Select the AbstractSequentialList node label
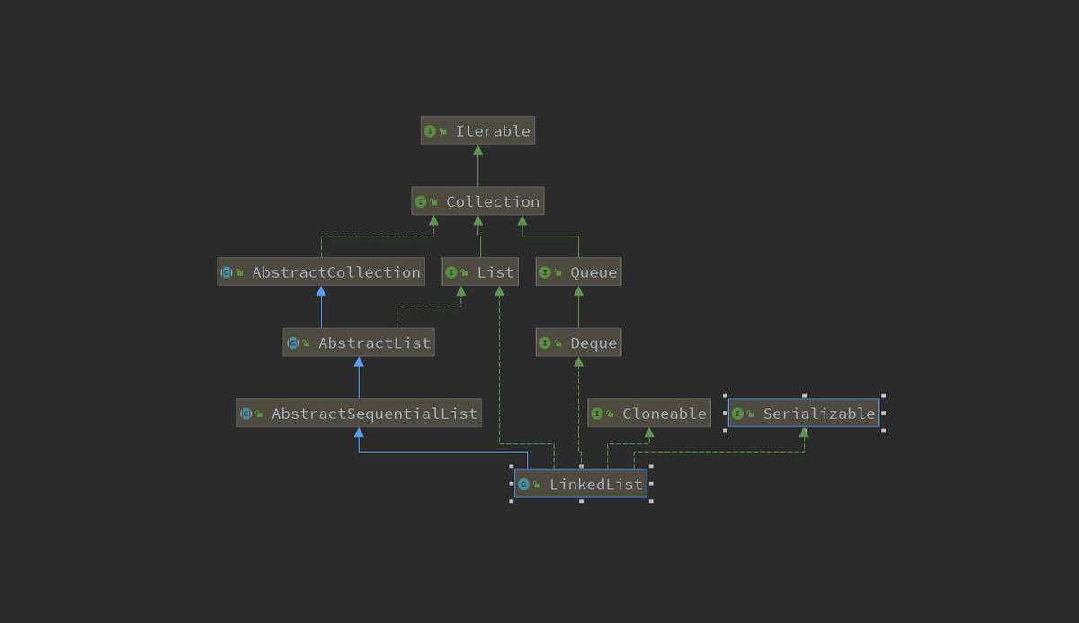 [374, 414]
